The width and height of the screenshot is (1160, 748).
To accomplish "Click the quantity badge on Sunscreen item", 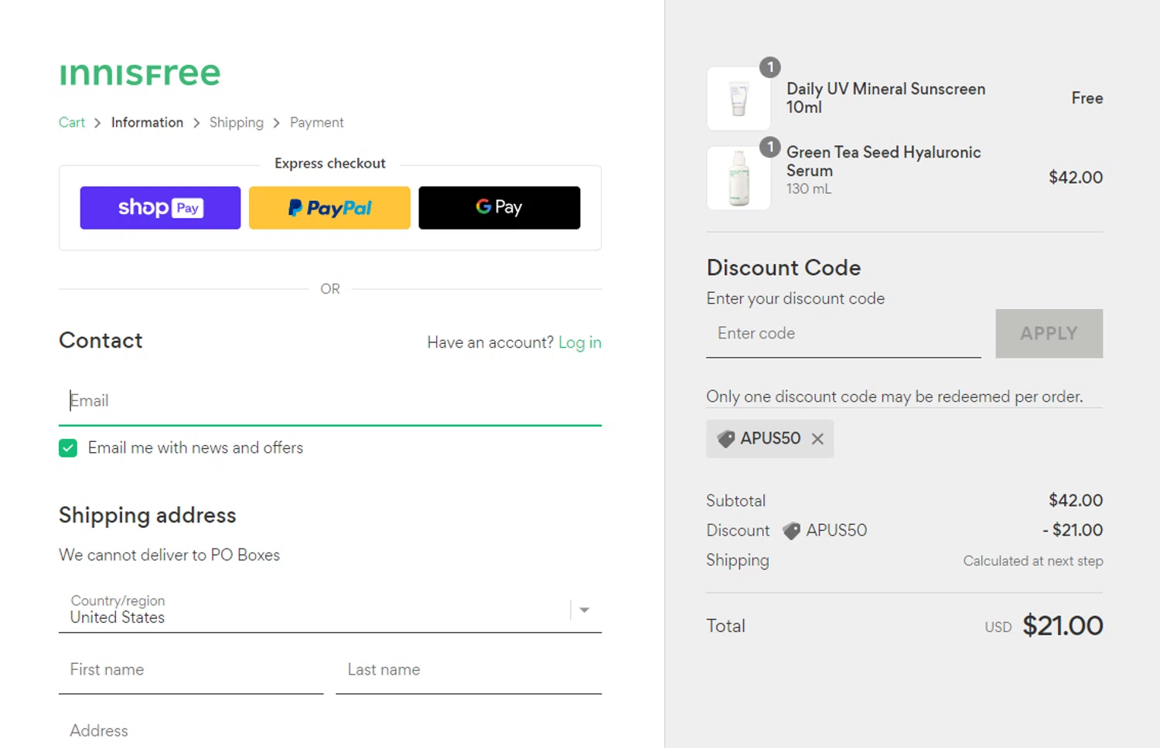I will pyautogui.click(x=769, y=67).
